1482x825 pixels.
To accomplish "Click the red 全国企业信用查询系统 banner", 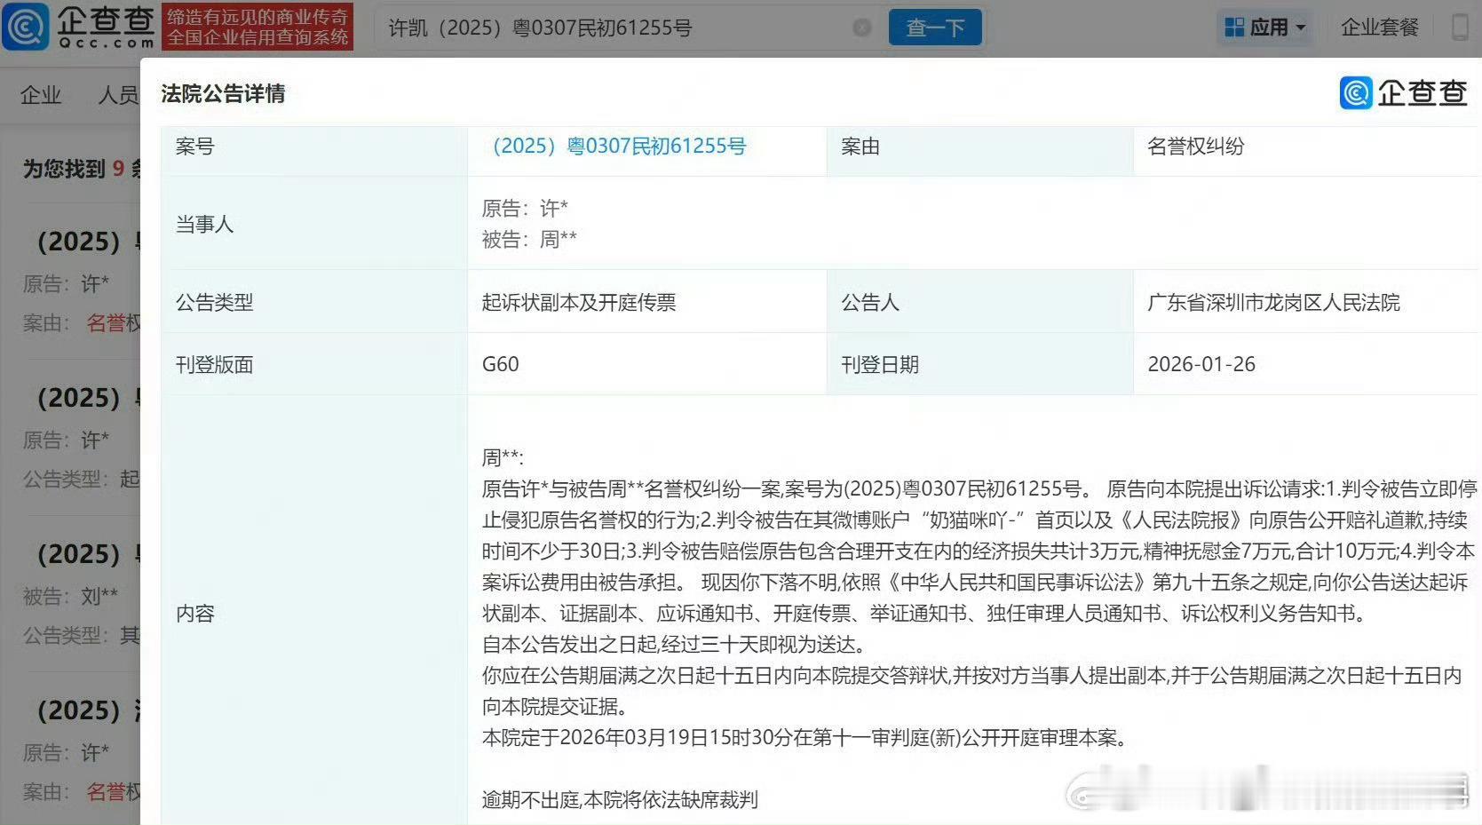I will [x=258, y=27].
